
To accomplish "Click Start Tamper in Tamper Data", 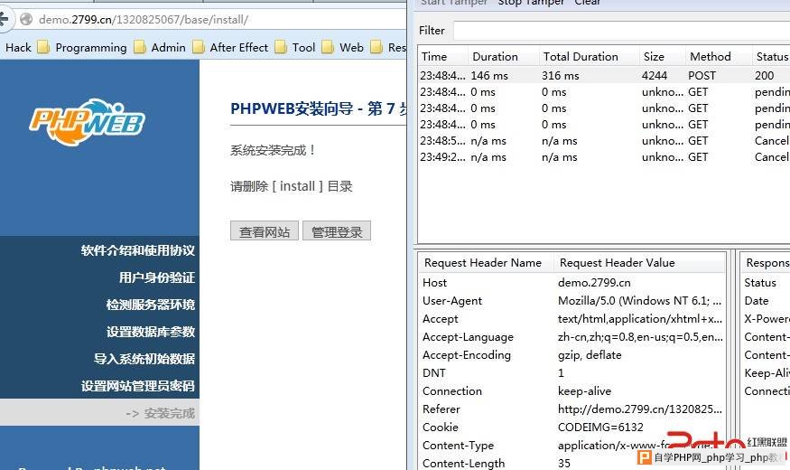I will 454,3.
